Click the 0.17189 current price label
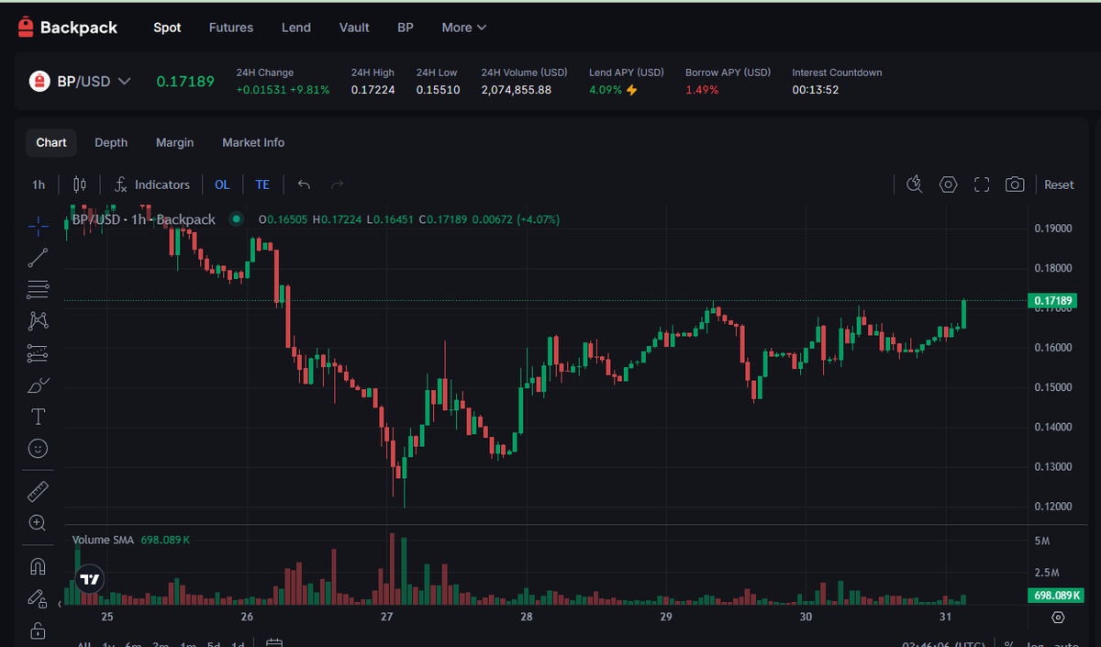The height and width of the screenshot is (647, 1101). tap(1053, 300)
